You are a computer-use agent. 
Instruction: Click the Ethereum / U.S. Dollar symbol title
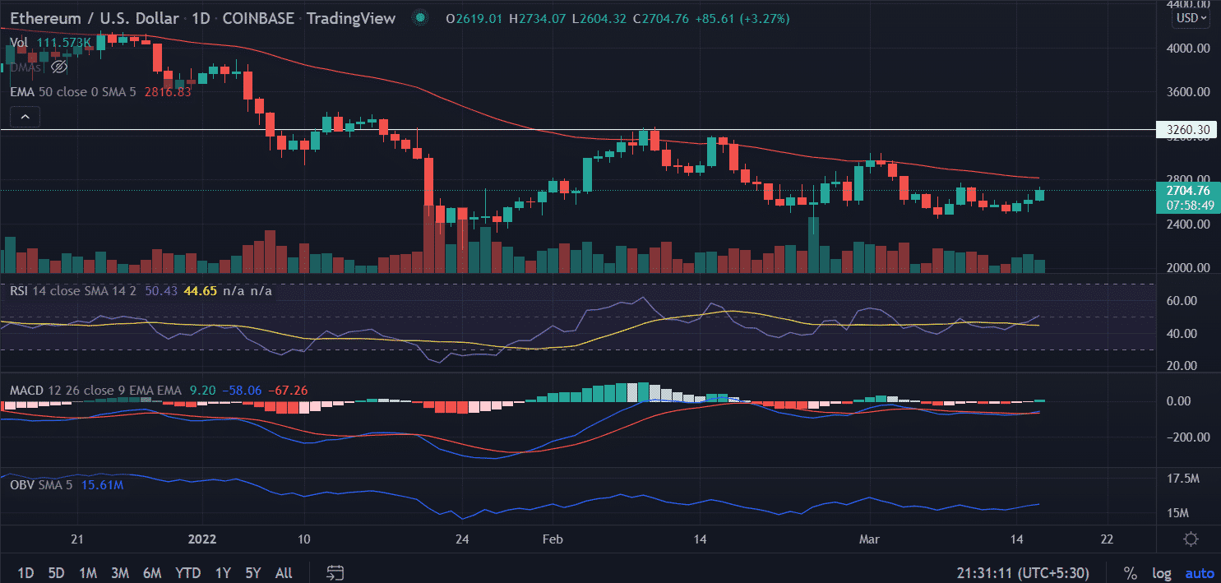tap(95, 18)
